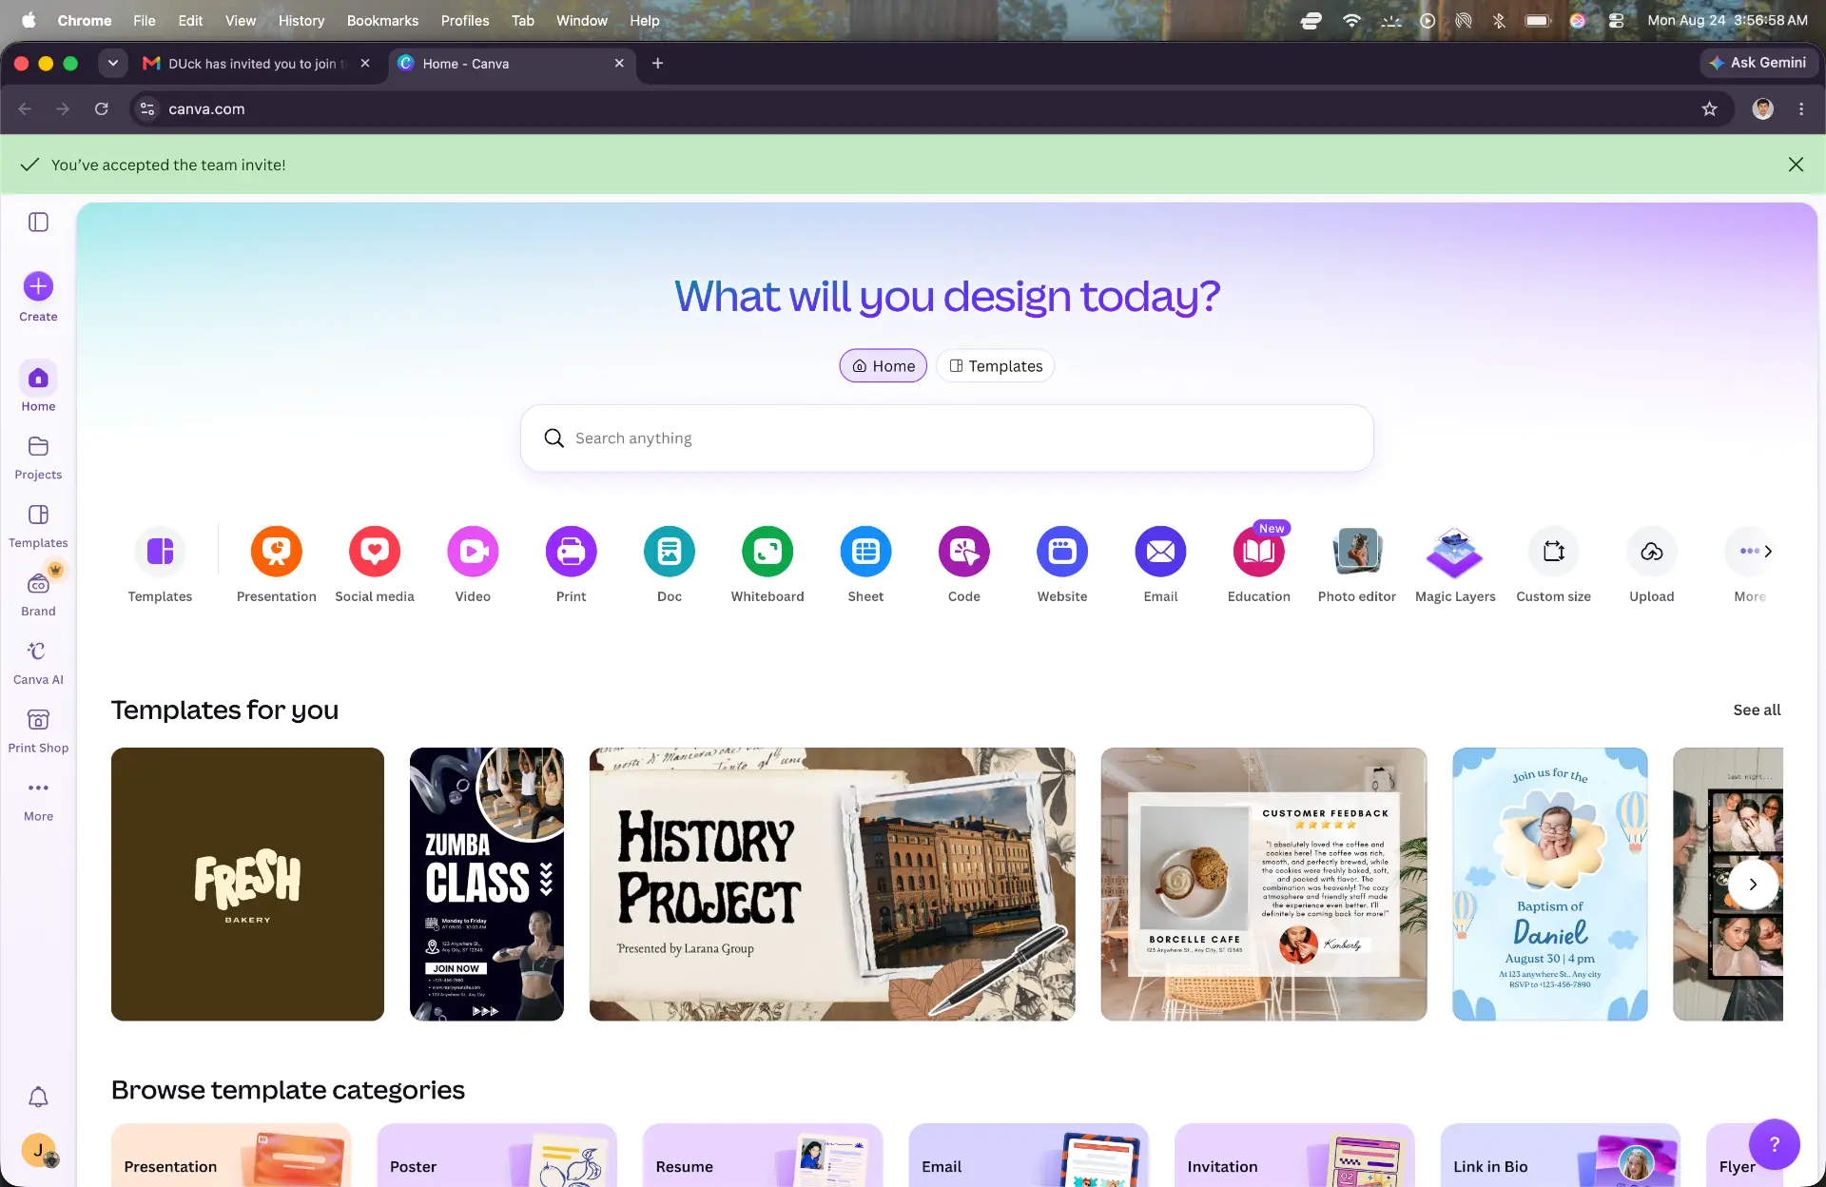Image resolution: width=1826 pixels, height=1187 pixels.
Task: Show next templates with carousel arrow
Action: tap(1753, 885)
